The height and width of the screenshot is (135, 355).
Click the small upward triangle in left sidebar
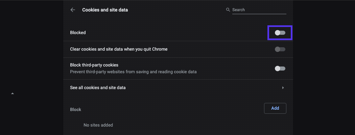(x=13, y=93)
